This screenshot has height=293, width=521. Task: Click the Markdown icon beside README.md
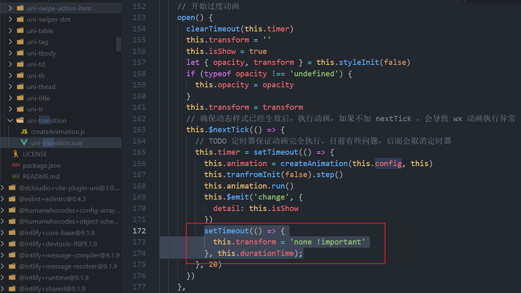click(15, 176)
